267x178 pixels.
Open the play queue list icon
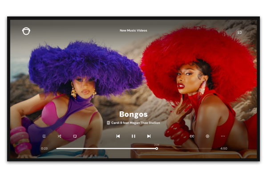coord(44,136)
